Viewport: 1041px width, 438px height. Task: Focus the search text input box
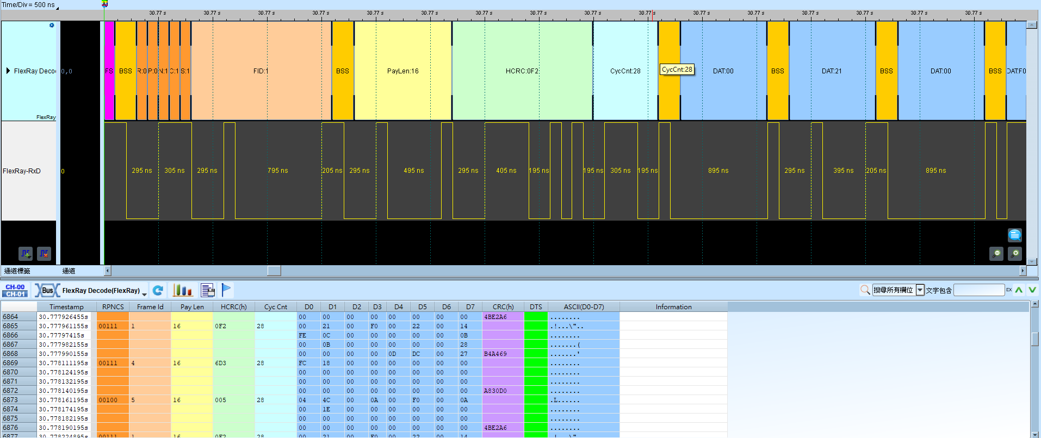[979, 290]
